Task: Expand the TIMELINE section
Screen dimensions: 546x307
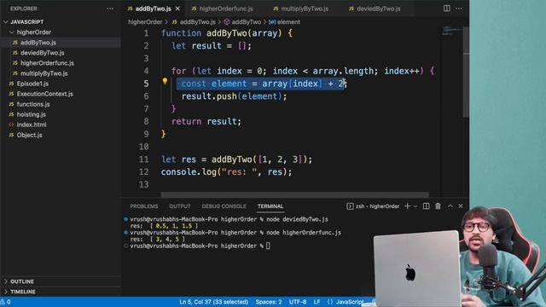Action: point(23,292)
